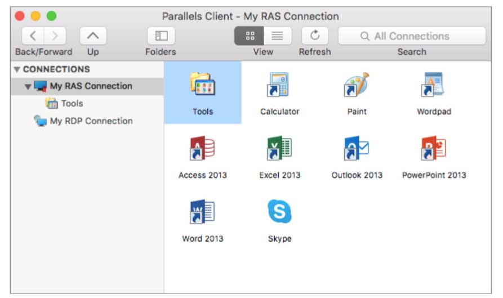Collapse the CONNECTIONS section triangle
Screen dimensions: 503x298
17,70
